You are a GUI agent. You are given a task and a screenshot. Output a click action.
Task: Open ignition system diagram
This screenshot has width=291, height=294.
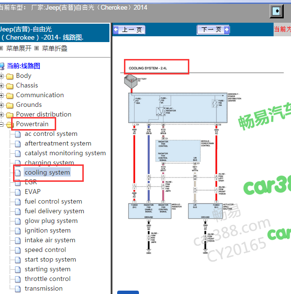click(x=47, y=231)
